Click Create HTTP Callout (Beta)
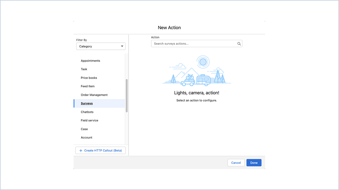This screenshot has width=339, height=190. click(100, 150)
